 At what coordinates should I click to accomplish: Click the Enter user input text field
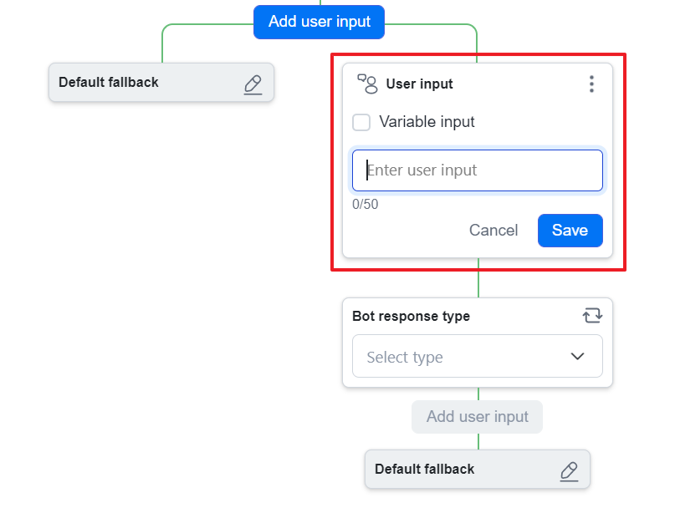[477, 170]
